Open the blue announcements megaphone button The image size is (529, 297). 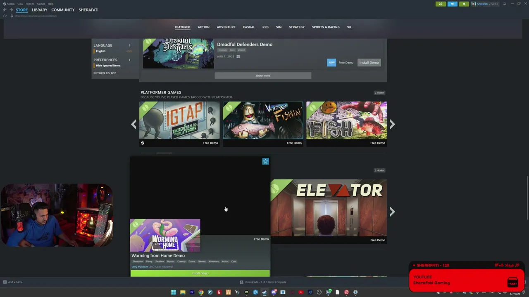(453, 4)
